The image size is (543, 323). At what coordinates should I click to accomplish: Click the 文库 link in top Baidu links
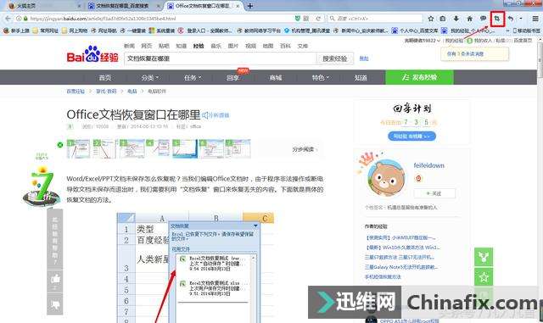[x=303, y=46]
